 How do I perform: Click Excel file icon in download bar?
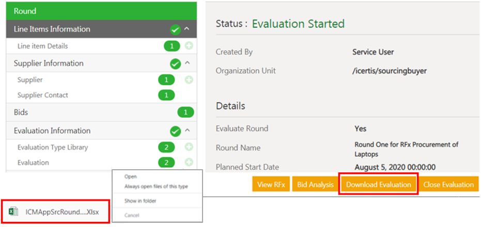[14, 212]
